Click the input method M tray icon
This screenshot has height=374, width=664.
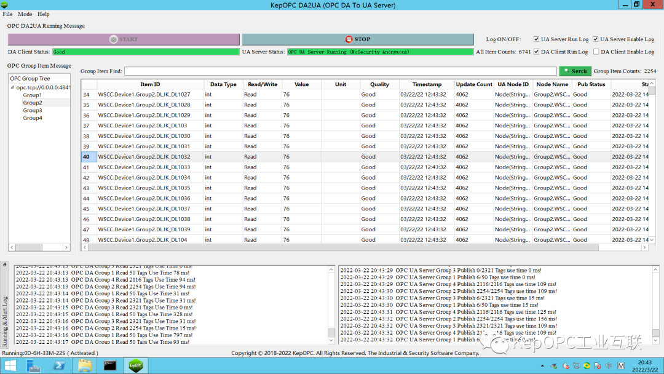pos(621,365)
